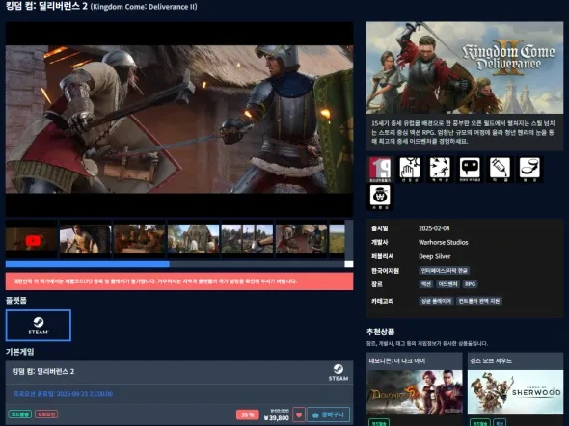The height and width of the screenshot is (426, 569).
Task: Click the gambling money bag rating icon
Action: point(380,197)
